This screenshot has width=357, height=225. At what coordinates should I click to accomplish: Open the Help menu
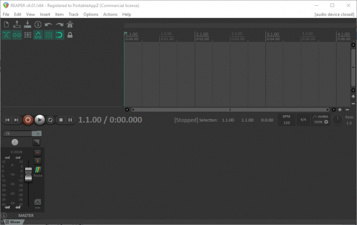click(x=127, y=15)
